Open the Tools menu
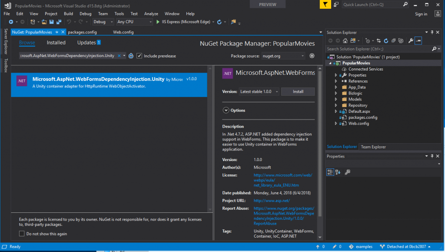The height and width of the screenshot is (252, 445). [119, 13]
